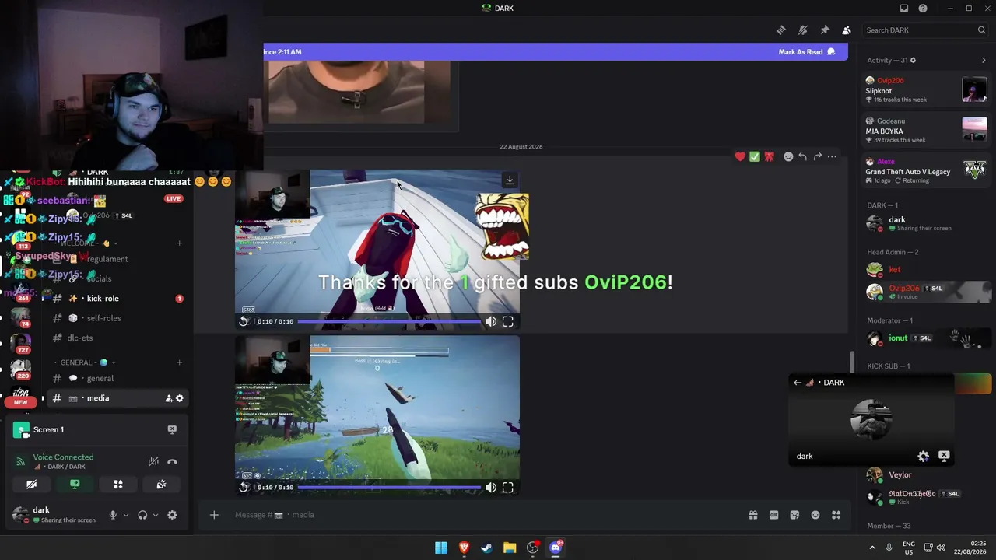Start an Activity from voice panel
This screenshot has width=996, height=560.
(118, 485)
